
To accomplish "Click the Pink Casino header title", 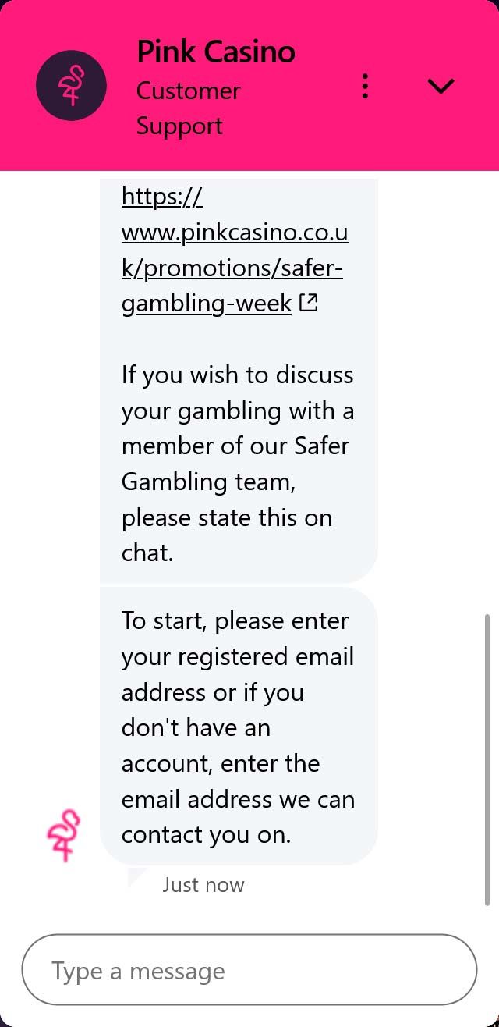I will point(216,52).
